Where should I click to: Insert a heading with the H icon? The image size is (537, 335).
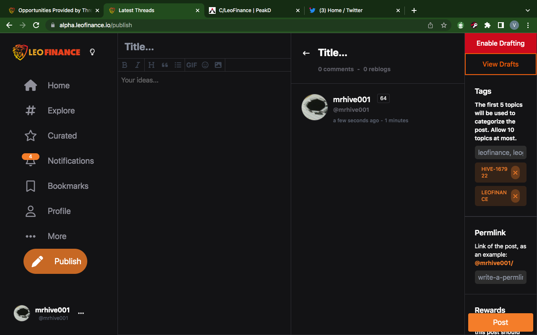point(151,65)
